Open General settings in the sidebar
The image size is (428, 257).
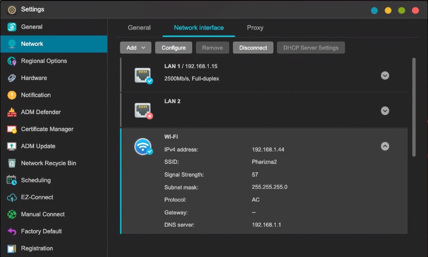tap(54, 27)
